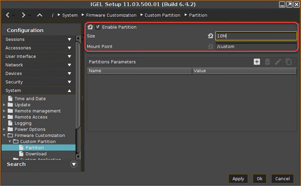Go up one level with up arrow
301x186 pixels.
[x=40, y=15]
